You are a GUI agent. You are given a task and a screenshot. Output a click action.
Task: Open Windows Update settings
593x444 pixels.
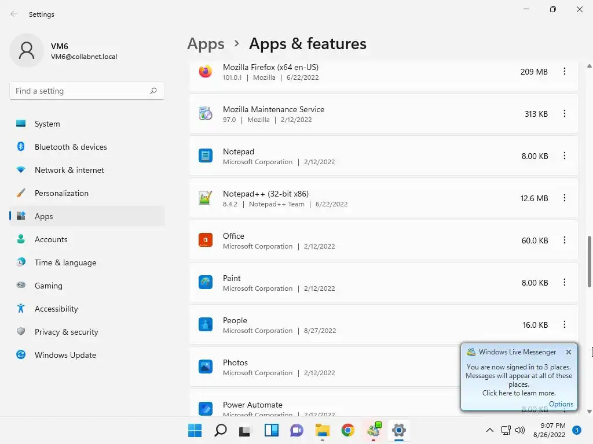pyautogui.click(x=87, y=355)
